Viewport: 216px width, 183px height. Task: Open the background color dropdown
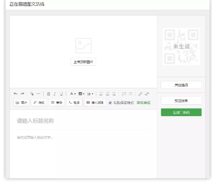tap(81, 94)
